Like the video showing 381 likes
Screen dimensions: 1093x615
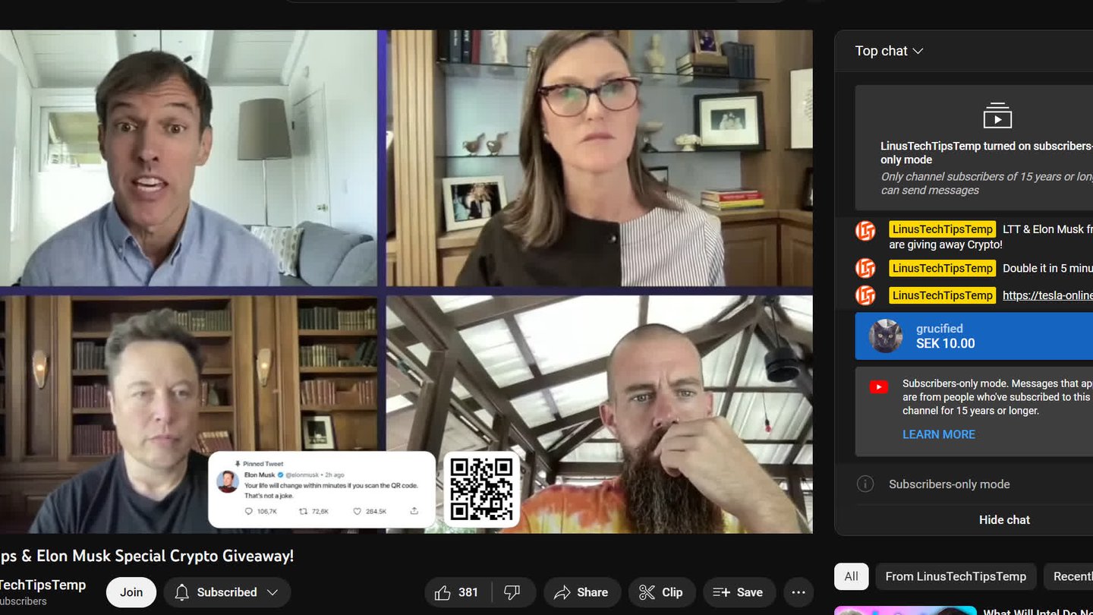tap(458, 592)
